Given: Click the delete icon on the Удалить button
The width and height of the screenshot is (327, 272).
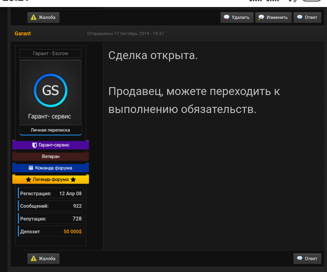Looking at the screenshot, I should pos(226,17).
